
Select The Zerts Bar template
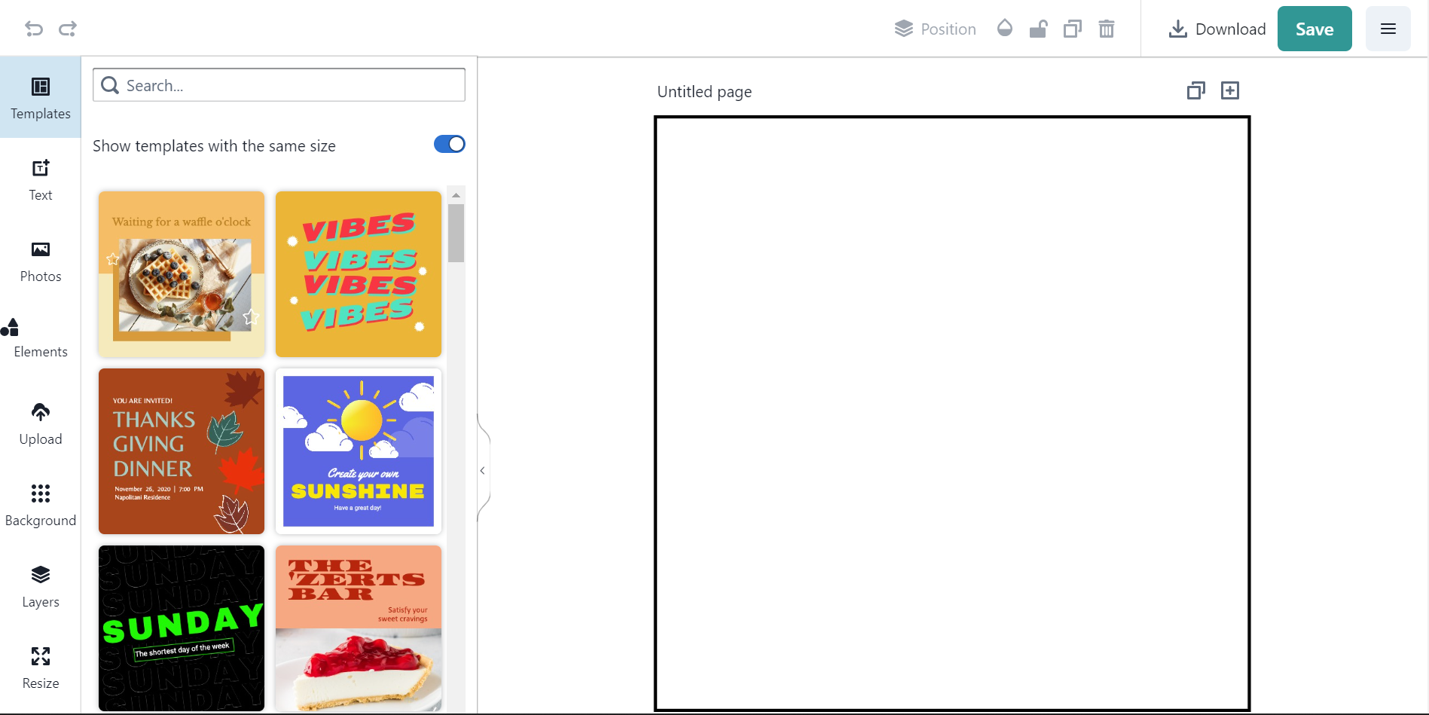coord(359,628)
